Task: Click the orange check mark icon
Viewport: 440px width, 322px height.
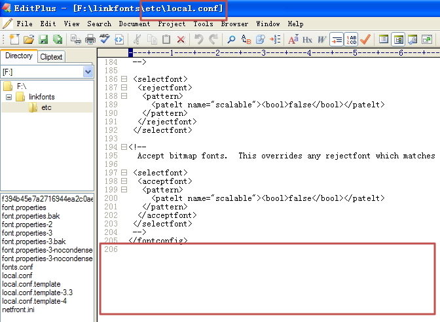Action: coord(365,39)
